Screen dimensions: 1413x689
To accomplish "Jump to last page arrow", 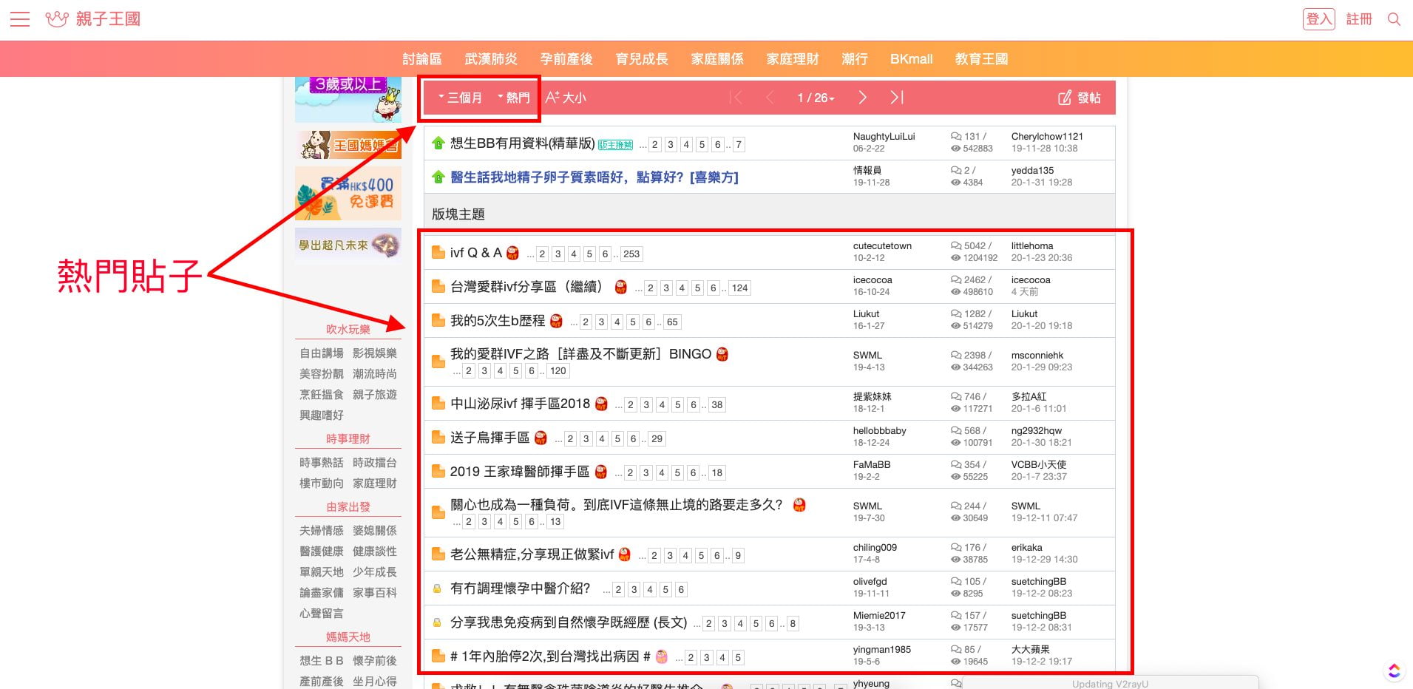I will click(x=896, y=98).
